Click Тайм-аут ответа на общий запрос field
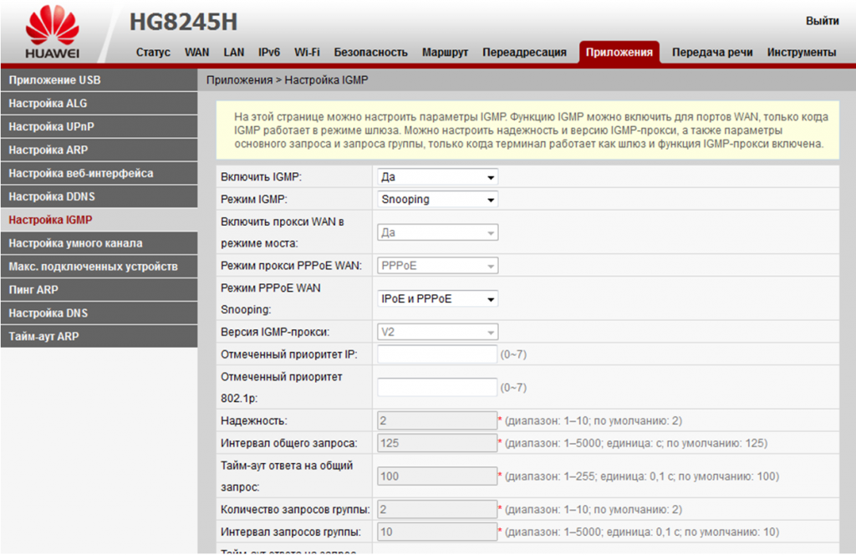This screenshot has height=555, width=856. click(437, 476)
